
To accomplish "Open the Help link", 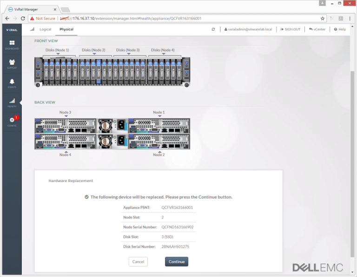I will click(340, 29).
